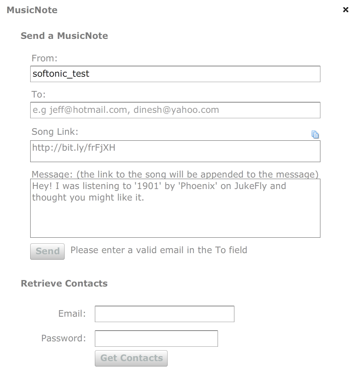355x383 pixels.
Task: Click the "To:" label
Action: tap(39, 94)
